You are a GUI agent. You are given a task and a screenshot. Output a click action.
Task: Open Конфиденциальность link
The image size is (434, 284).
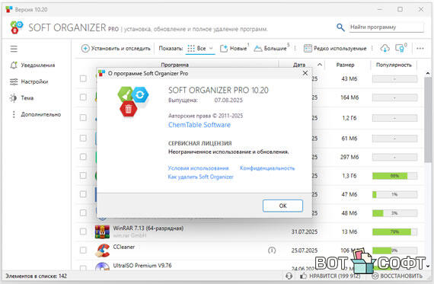pyautogui.click(x=267, y=168)
